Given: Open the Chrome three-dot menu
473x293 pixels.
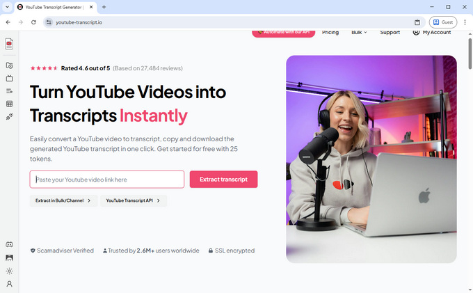Looking at the screenshot, I should (x=465, y=22).
